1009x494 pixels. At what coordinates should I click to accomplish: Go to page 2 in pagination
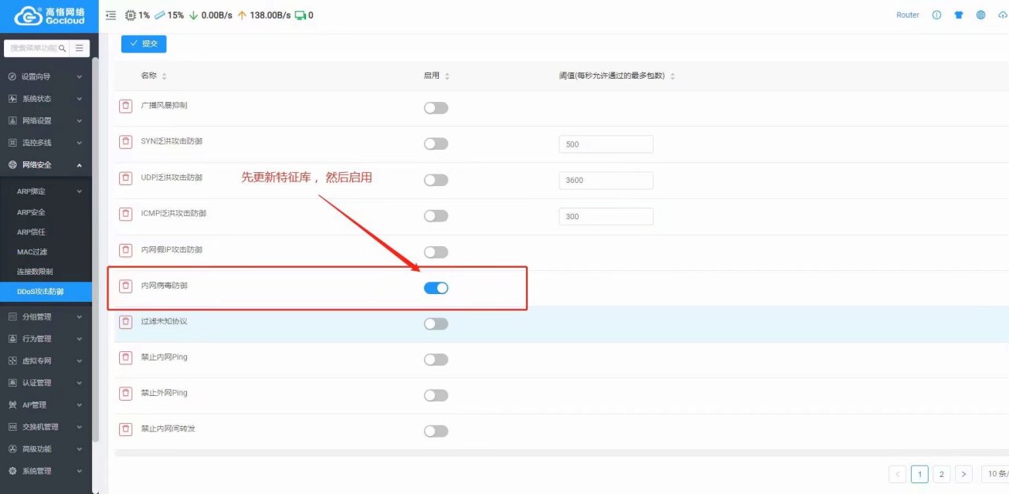941,474
